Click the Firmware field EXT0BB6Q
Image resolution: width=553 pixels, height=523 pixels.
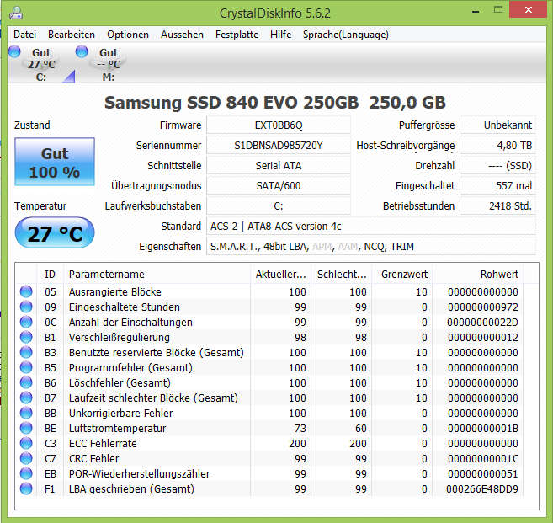(279, 125)
